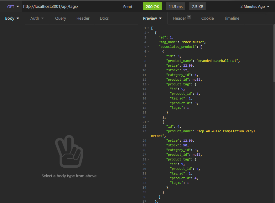Open the Auth type dropdown
The height and width of the screenshot is (203, 275).
pyautogui.click(x=37, y=18)
